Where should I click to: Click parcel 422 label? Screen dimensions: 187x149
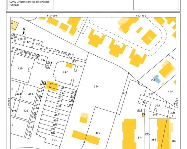26,111
